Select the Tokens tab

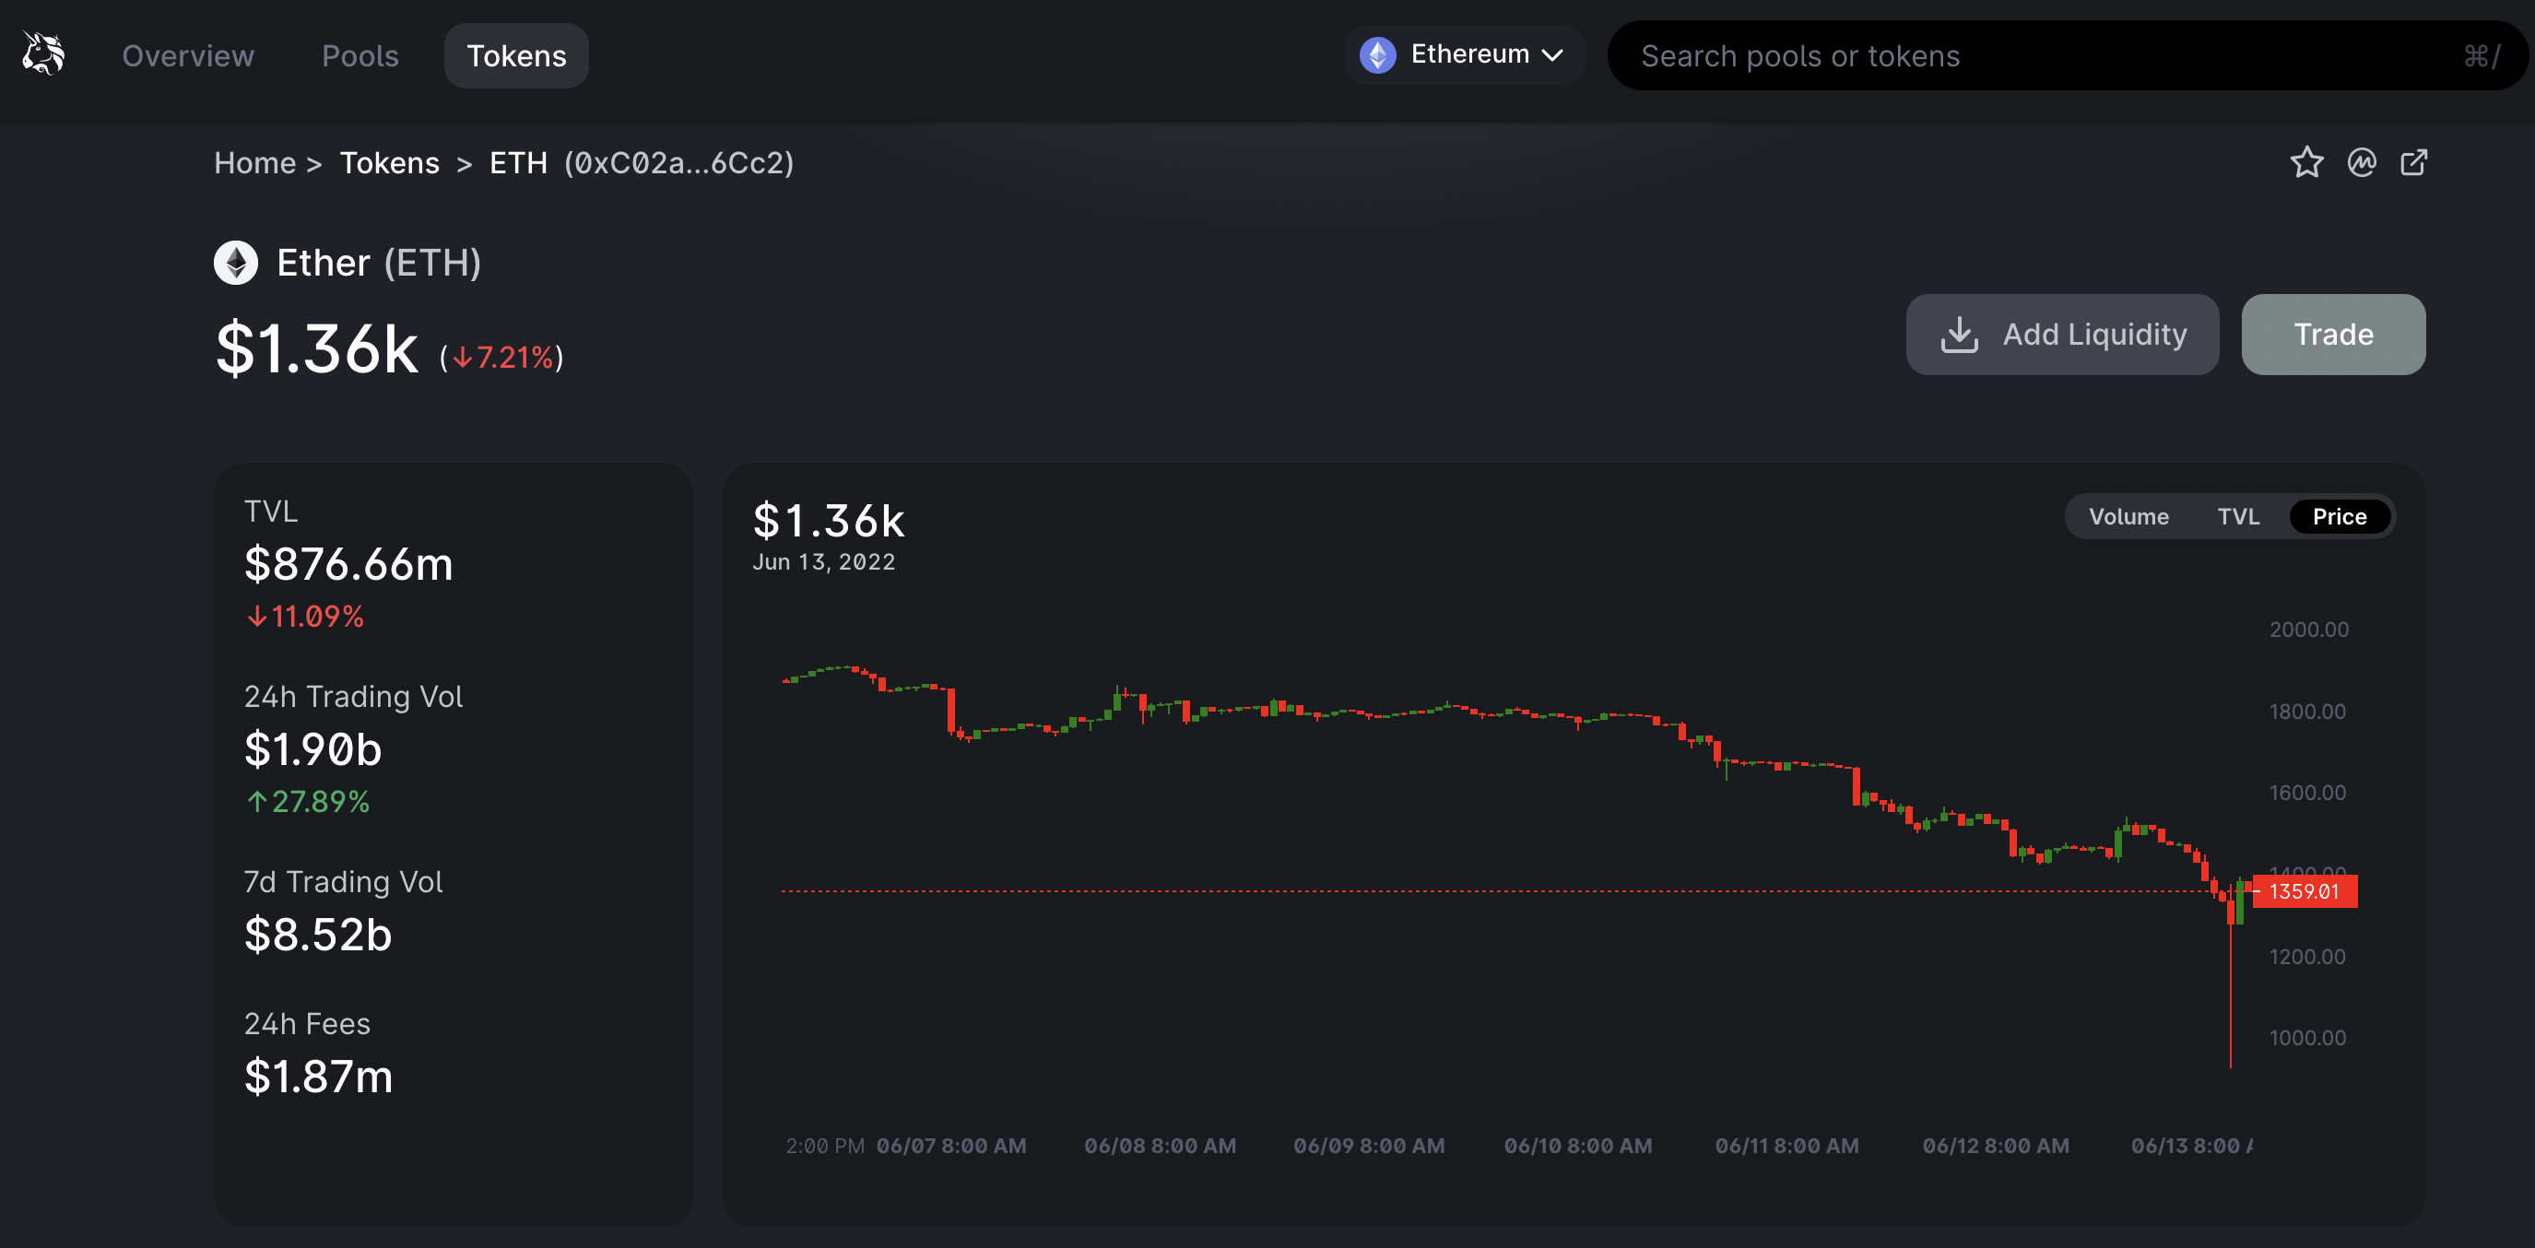tap(515, 55)
